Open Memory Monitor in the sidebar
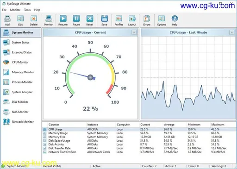 point(21,72)
